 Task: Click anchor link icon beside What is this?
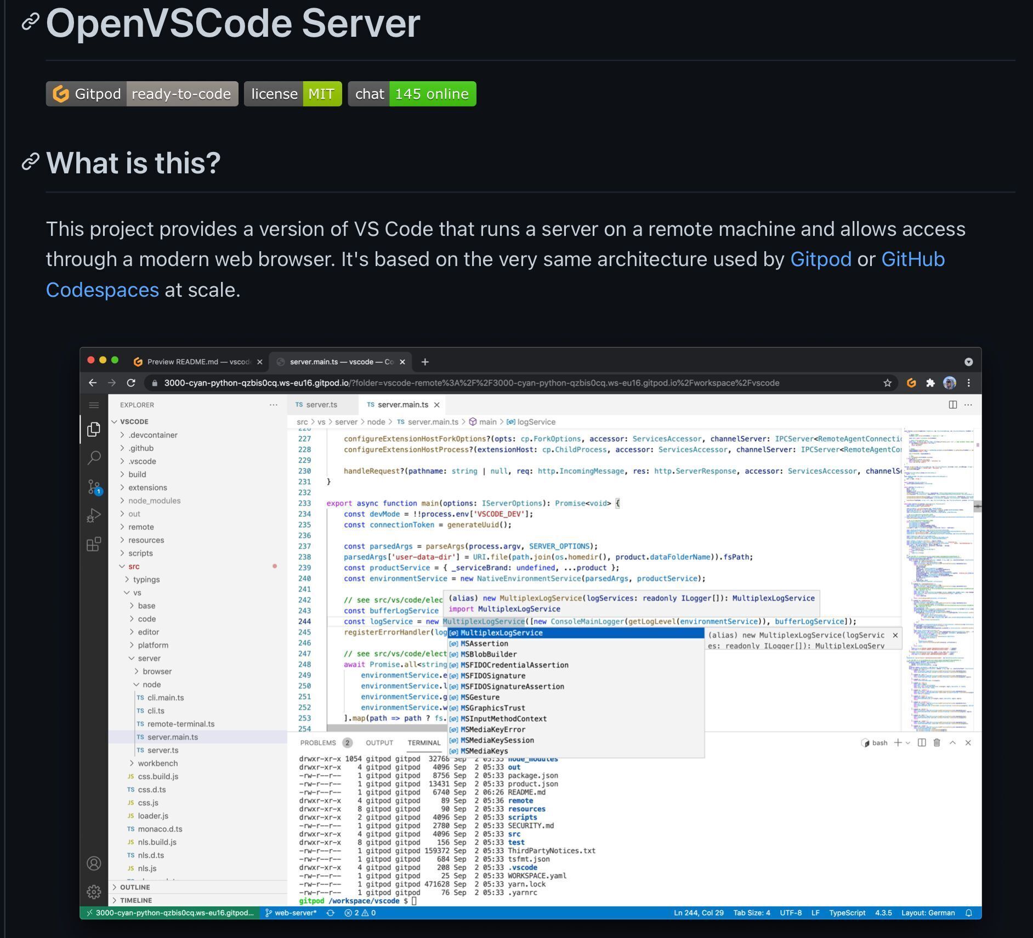pos(31,162)
